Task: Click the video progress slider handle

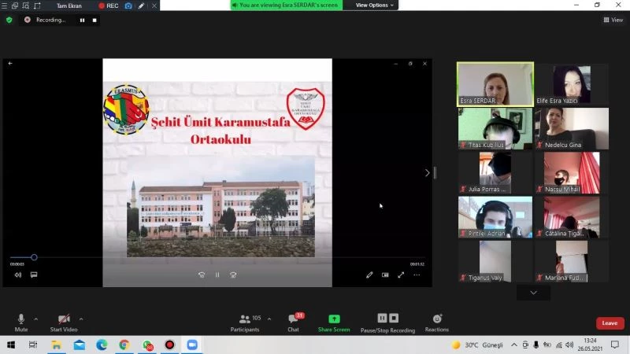Action: (34, 257)
